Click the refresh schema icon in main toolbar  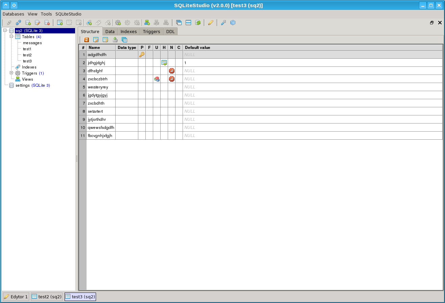tap(198, 23)
